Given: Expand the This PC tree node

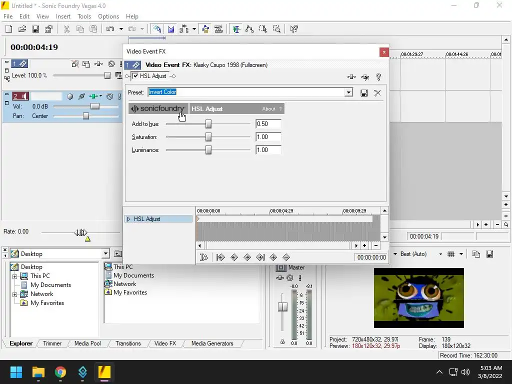Looking at the screenshot, I should 14,276.
